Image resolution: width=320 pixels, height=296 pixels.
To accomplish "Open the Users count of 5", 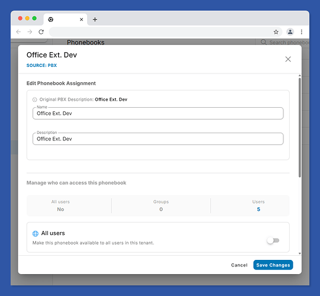I will [x=258, y=209].
